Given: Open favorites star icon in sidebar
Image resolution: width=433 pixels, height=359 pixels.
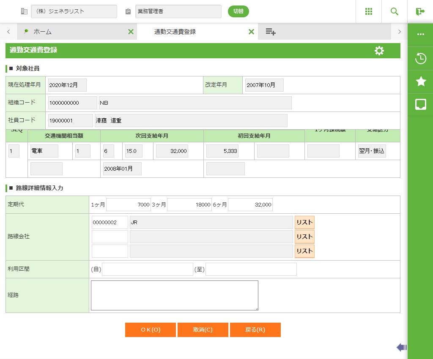Looking at the screenshot, I should click(420, 82).
